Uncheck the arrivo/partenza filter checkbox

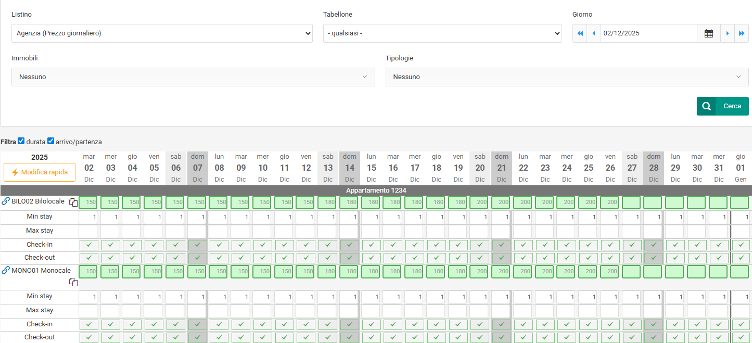[51, 141]
